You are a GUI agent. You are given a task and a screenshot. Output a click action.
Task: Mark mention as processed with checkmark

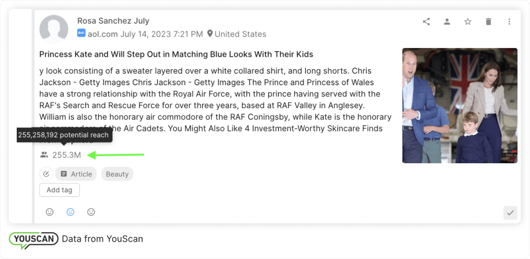511,213
